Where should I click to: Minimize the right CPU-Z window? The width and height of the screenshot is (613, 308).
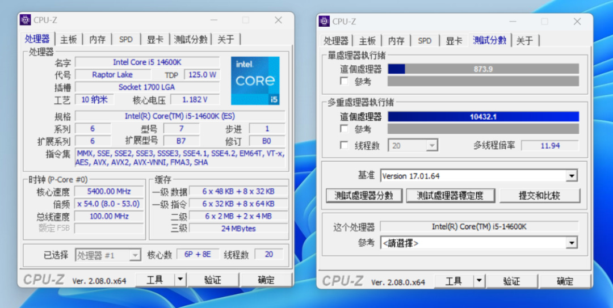513,22
